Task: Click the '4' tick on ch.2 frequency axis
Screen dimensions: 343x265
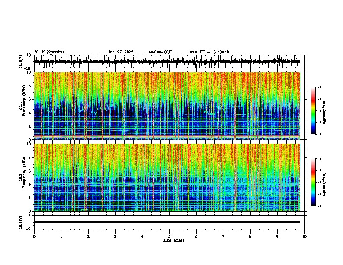Action: 30,184
